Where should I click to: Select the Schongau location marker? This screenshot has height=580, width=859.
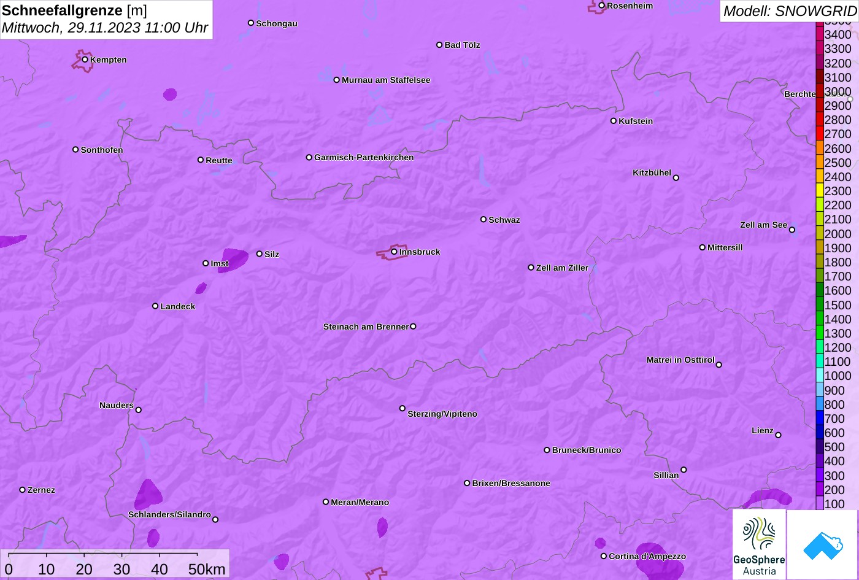point(251,23)
